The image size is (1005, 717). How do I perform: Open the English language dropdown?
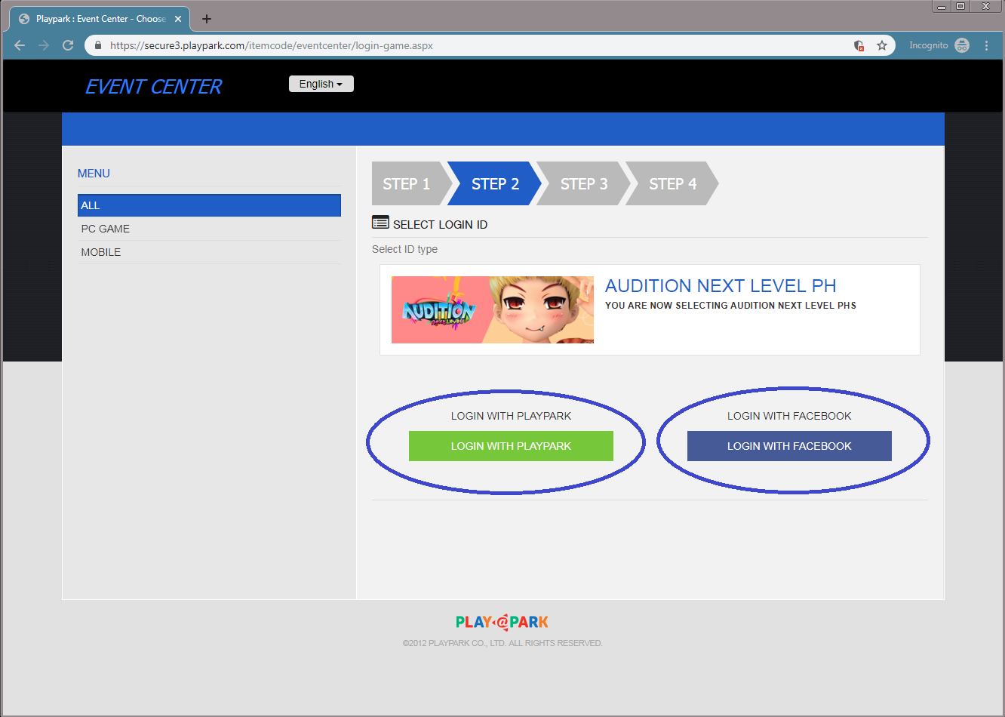coord(321,84)
